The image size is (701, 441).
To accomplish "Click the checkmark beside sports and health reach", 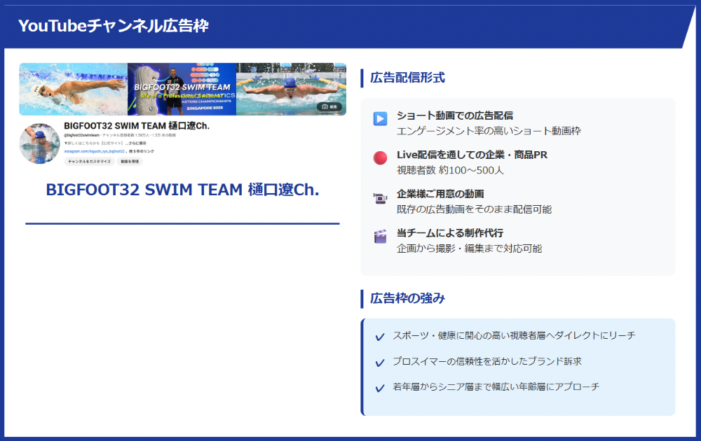I will point(380,337).
